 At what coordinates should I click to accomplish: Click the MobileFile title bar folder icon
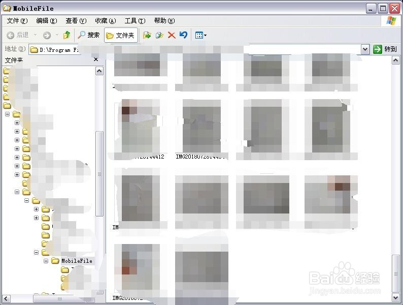7,8
